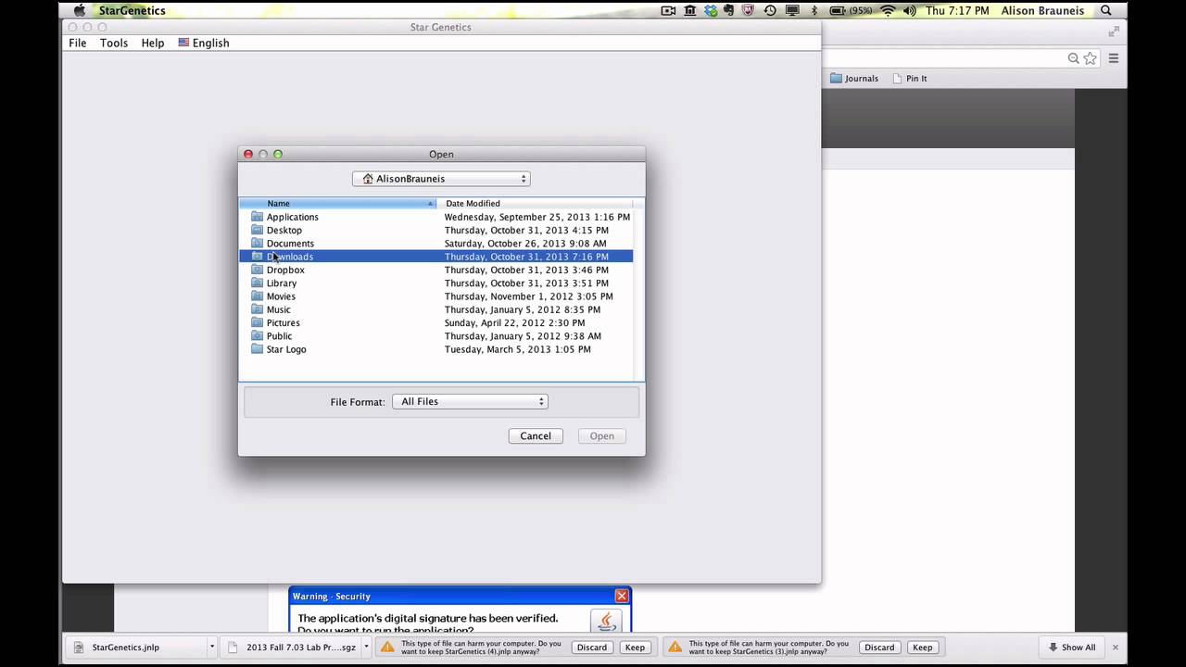Viewport: 1186px width, 667px height.
Task: Click the folder icon beside Library
Action: tap(258, 283)
